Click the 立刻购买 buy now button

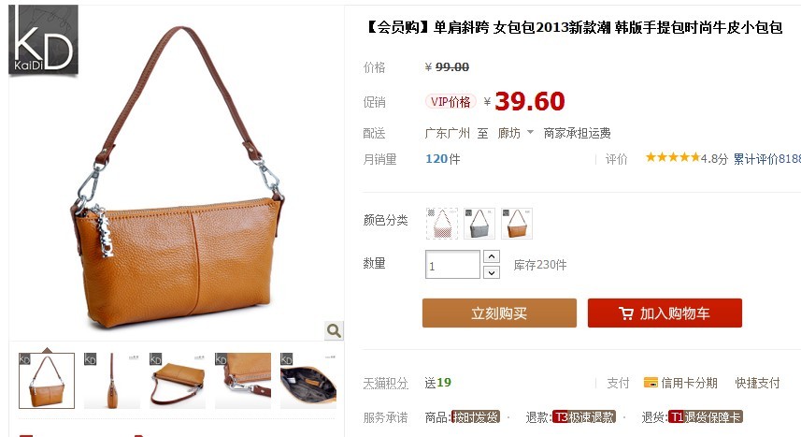click(499, 313)
